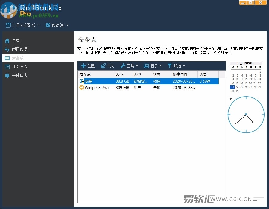Image resolution: width=269 pixels, height=209 pixels.
Task: Open the 计划任务 scheduled tasks icon
Action: [x=7, y=67]
